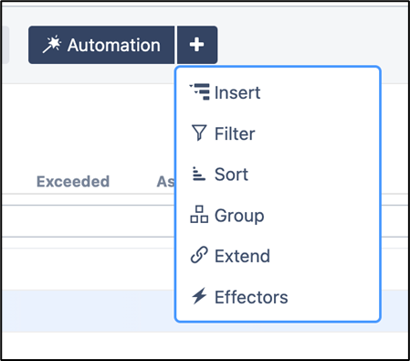Click the partially visible gray button at left
The height and width of the screenshot is (361, 410).
point(5,45)
